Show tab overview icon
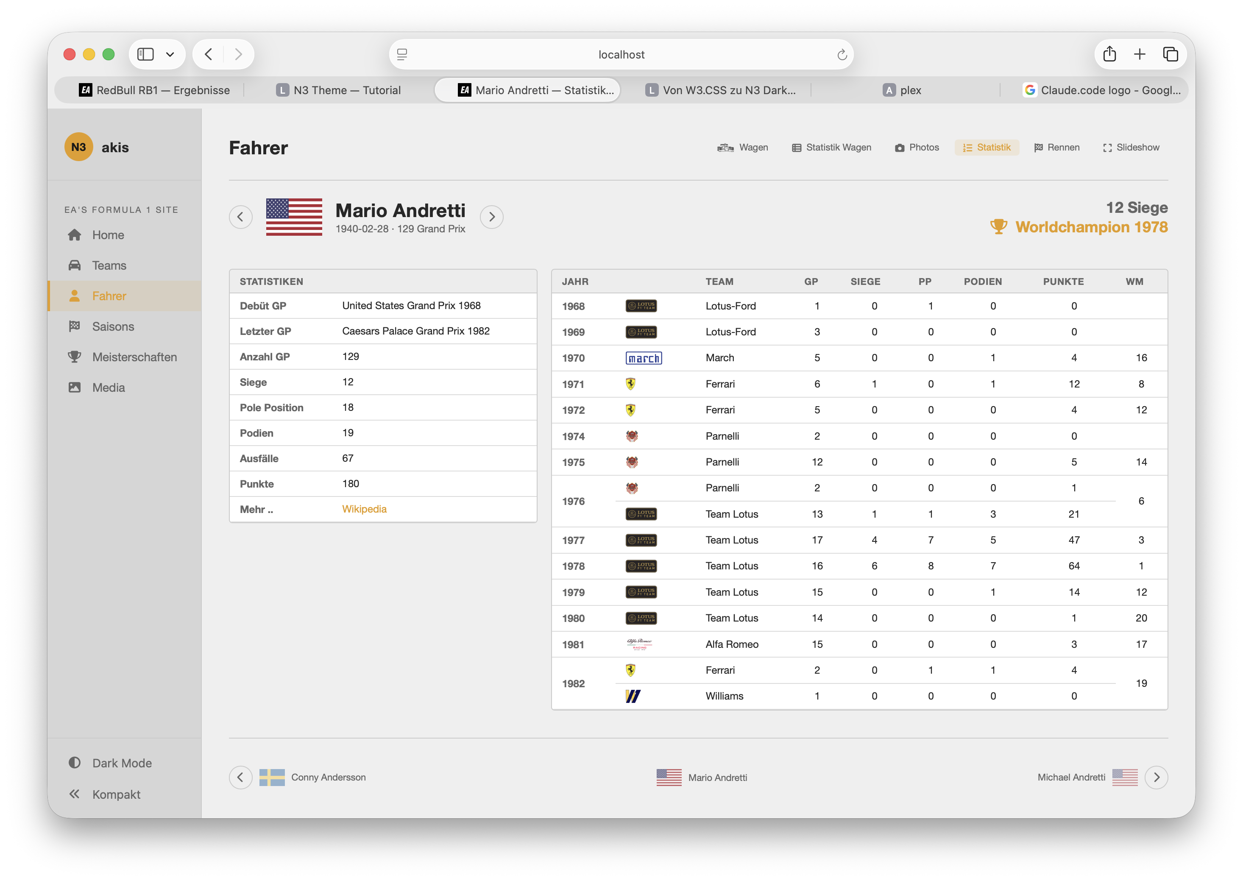The height and width of the screenshot is (881, 1243). (x=1171, y=54)
